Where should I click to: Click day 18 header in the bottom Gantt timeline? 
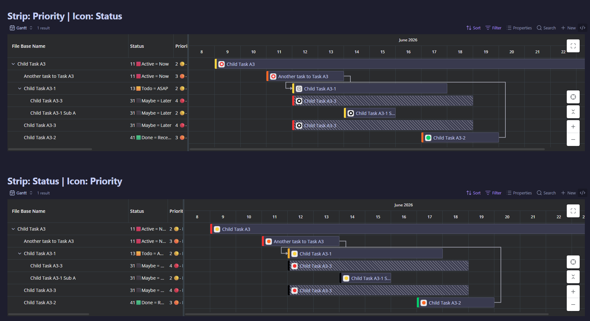[455, 217]
